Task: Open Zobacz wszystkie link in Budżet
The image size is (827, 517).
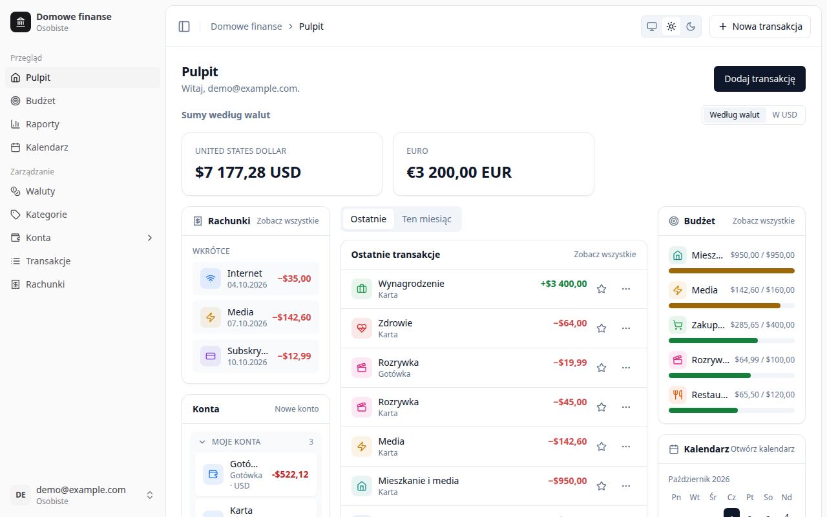Action: pyautogui.click(x=764, y=221)
